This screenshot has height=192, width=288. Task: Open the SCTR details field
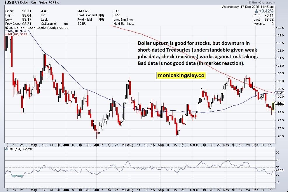point(82,24)
